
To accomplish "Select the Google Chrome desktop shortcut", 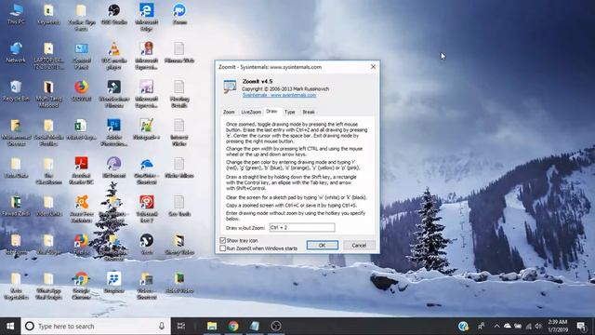I will 81,286.
